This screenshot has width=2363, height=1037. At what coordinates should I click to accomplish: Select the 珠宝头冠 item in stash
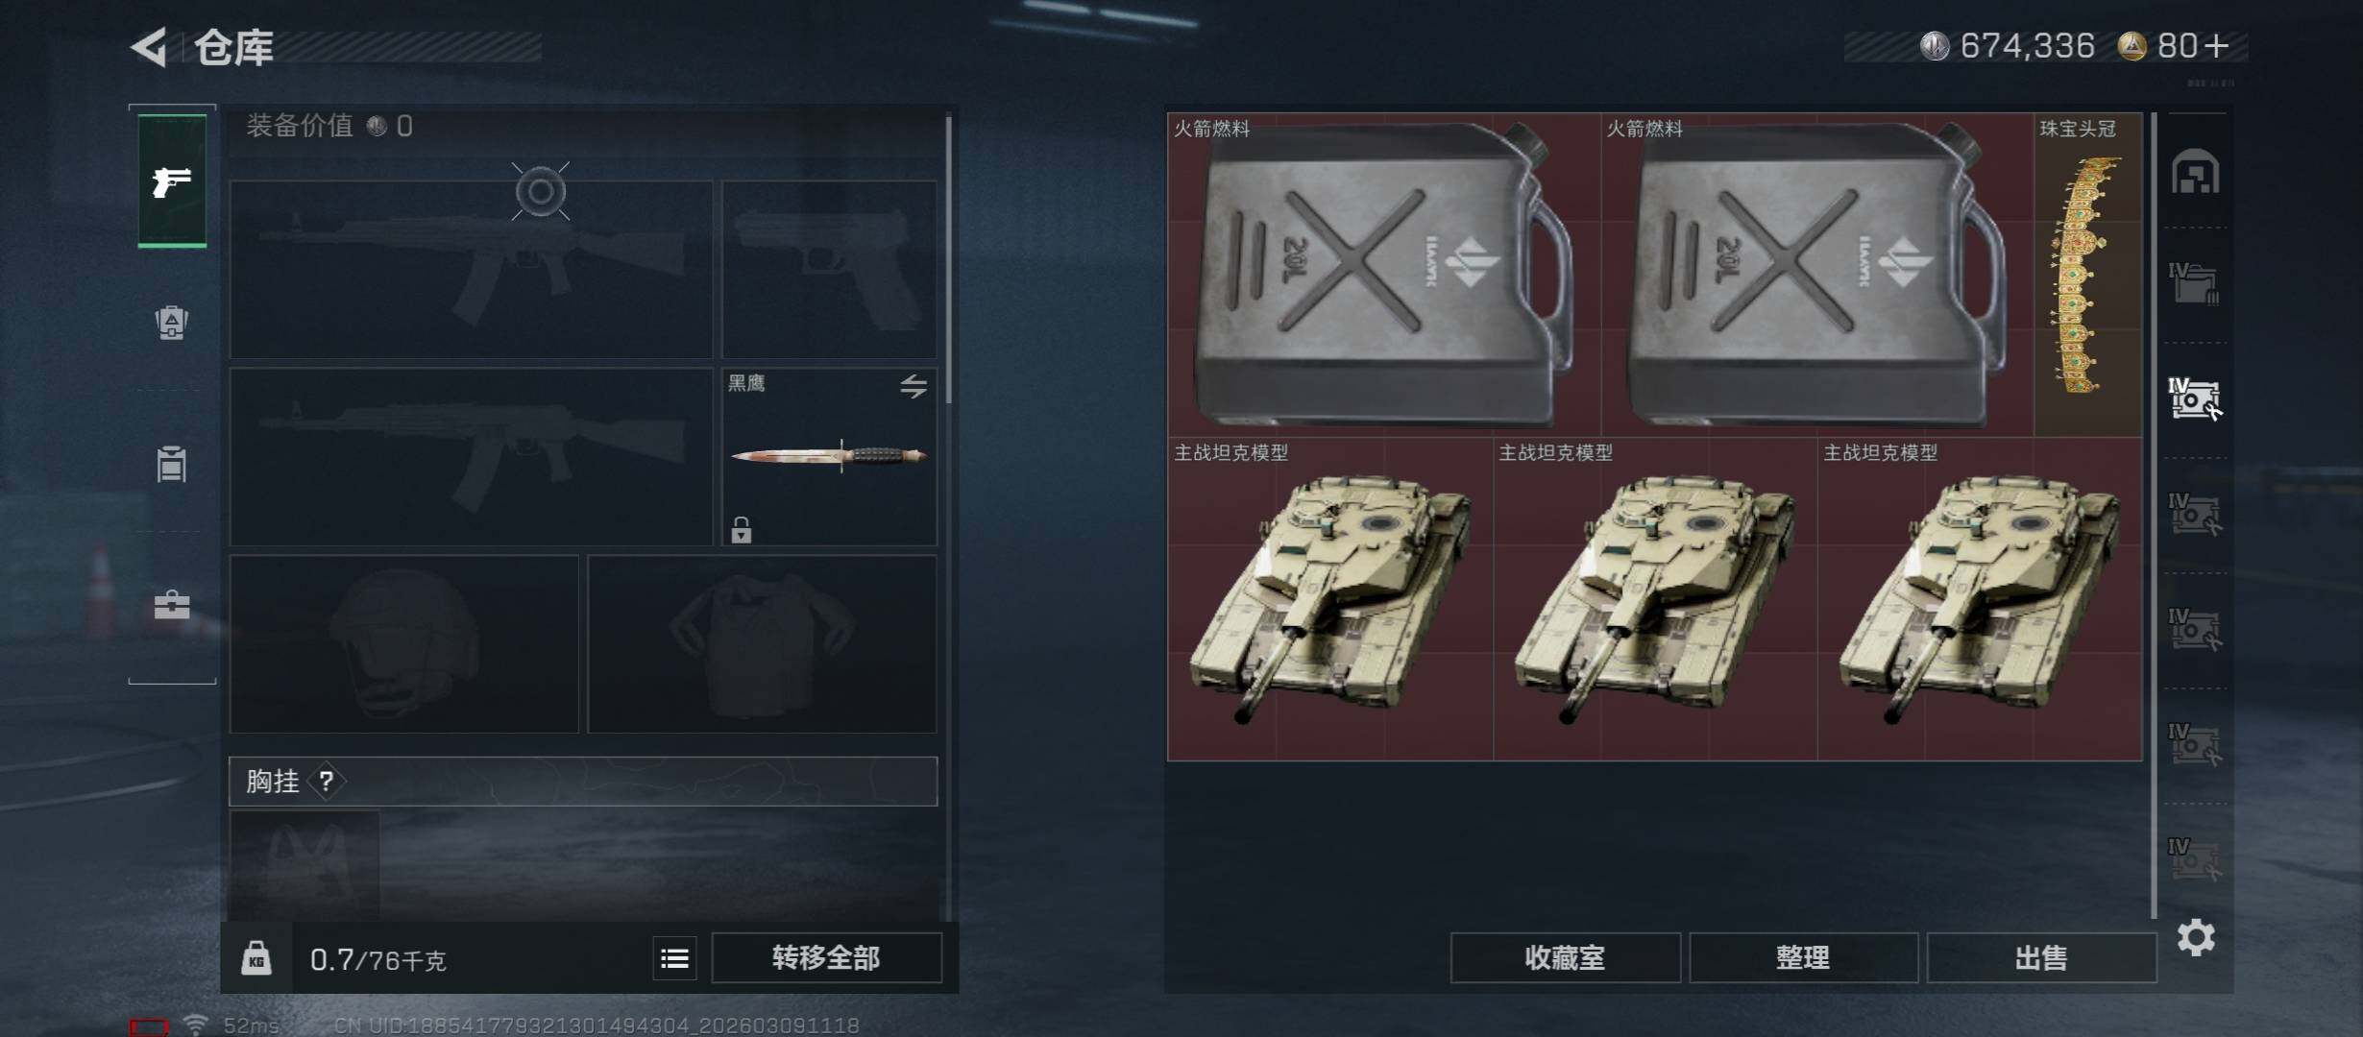[2087, 275]
